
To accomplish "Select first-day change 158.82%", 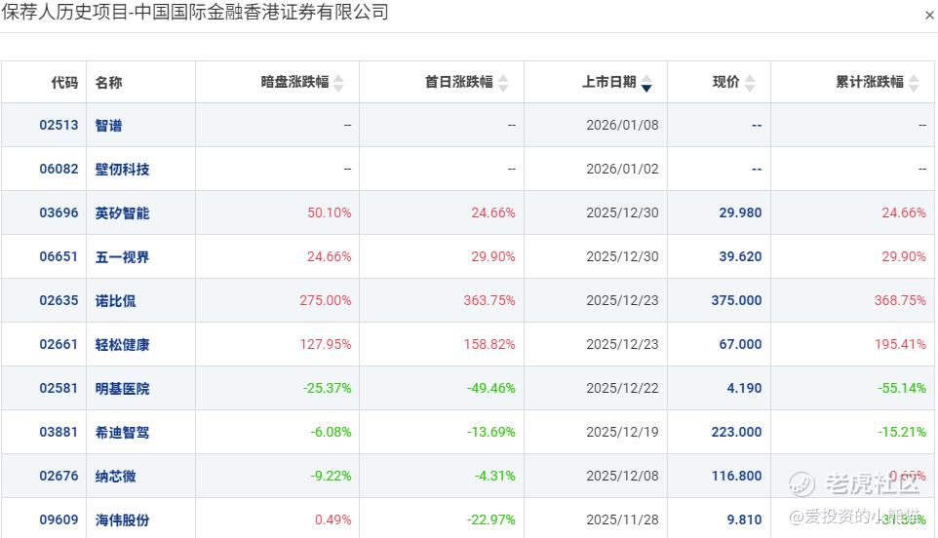I will (489, 344).
